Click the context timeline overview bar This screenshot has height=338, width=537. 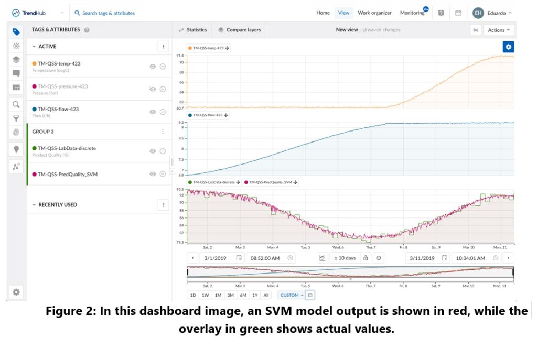pyautogui.click(x=350, y=272)
